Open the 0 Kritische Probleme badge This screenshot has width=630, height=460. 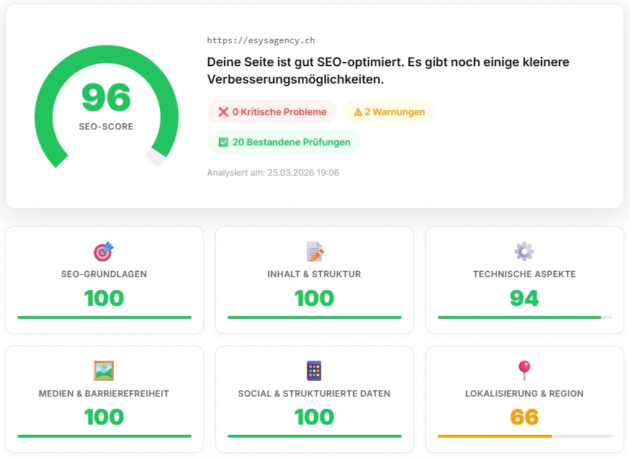coord(271,112)
